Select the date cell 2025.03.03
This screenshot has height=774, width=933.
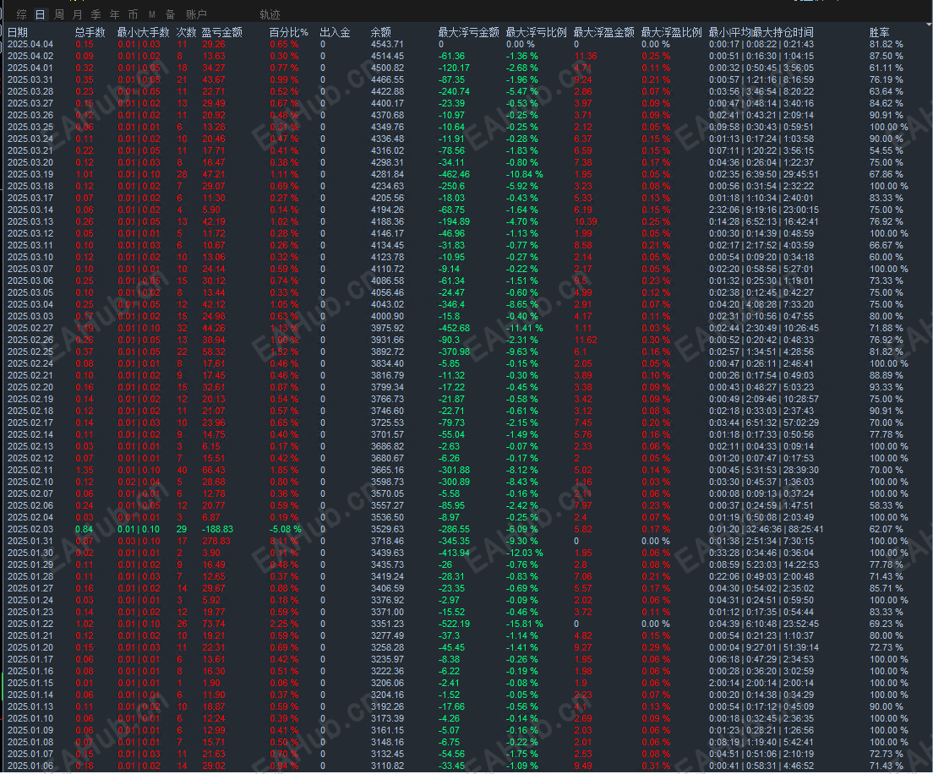coord(30,317)
